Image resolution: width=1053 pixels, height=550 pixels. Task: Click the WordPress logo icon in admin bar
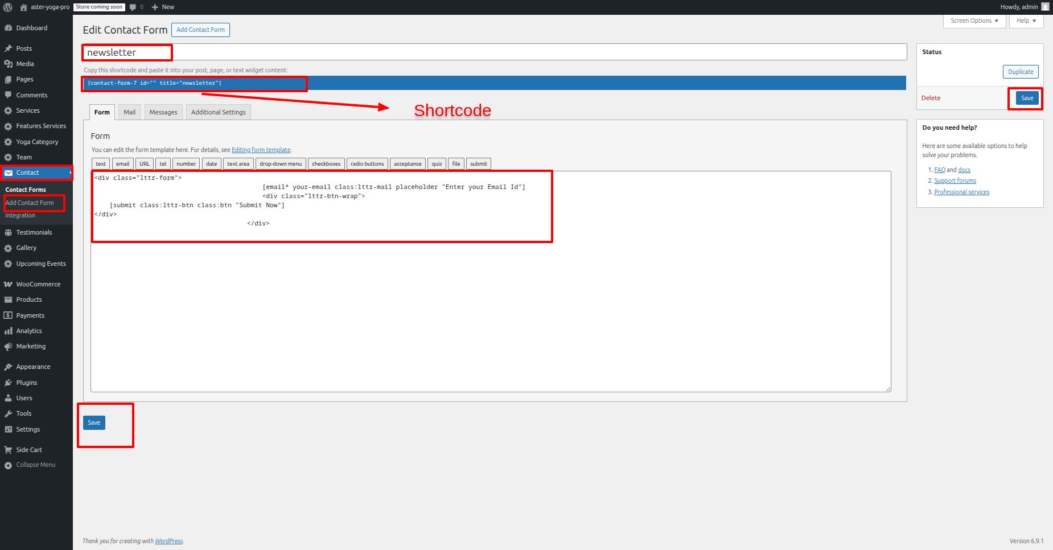(8, 7)
